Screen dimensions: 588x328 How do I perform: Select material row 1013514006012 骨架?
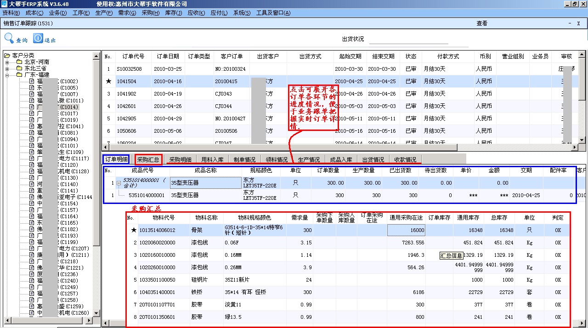[x=348, y=230]
